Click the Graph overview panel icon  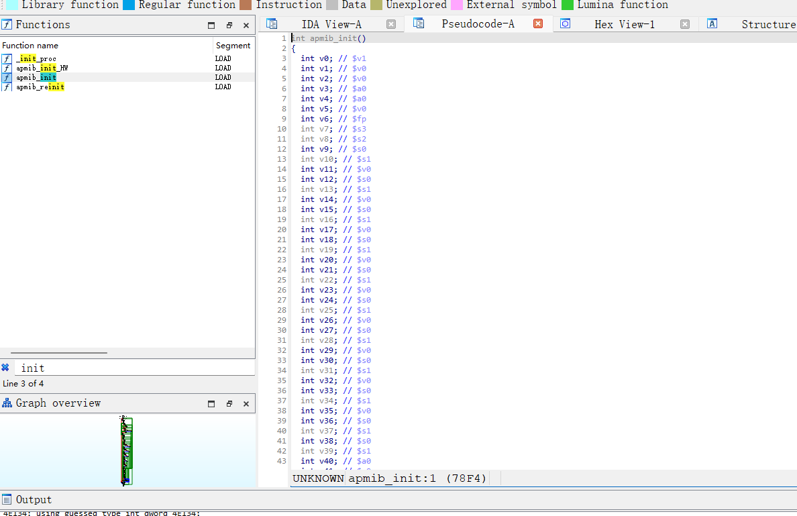point(7,403)
